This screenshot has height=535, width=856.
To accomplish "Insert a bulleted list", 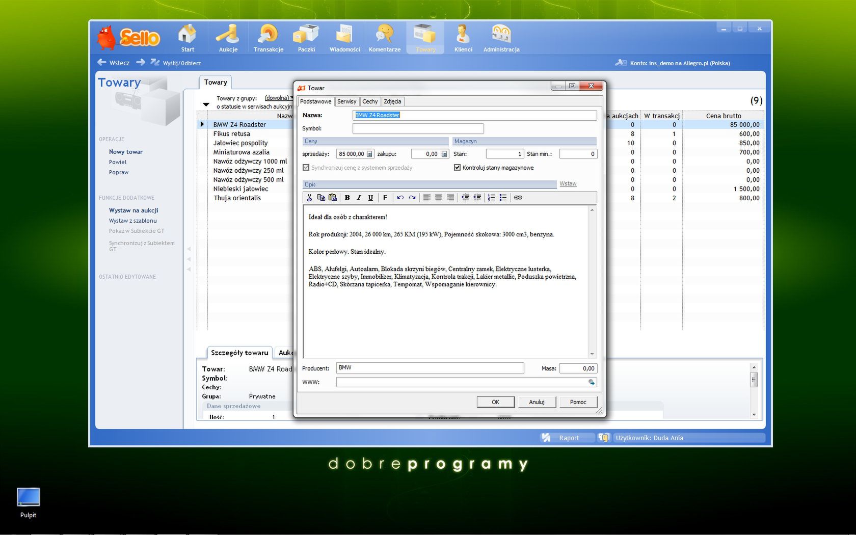I will [503, 198].
